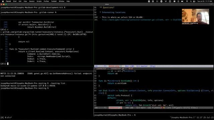Click the 'return &common.BuildError{' line

(41, 27)
